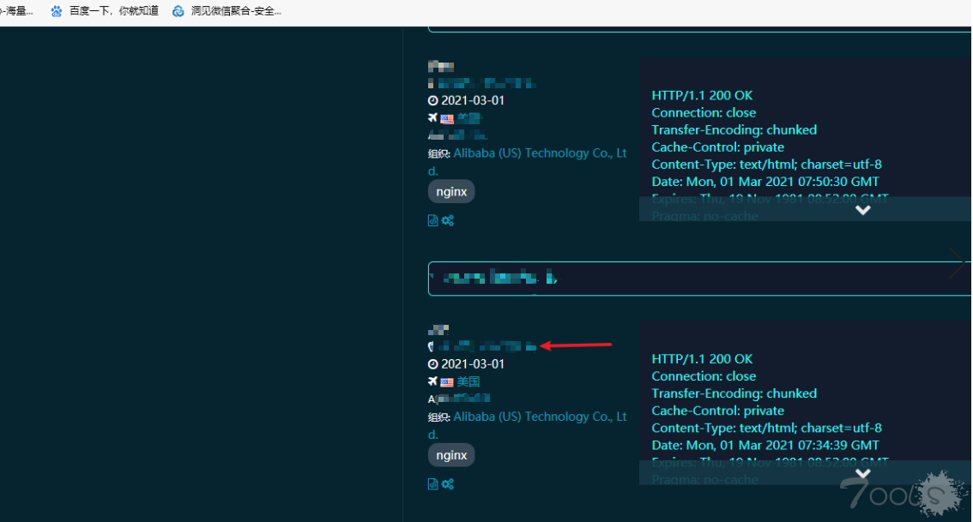The image size is (973, 522).
Task: Open the 百度一下，你就知道 bookmark
Action: [x=105, y=10]
